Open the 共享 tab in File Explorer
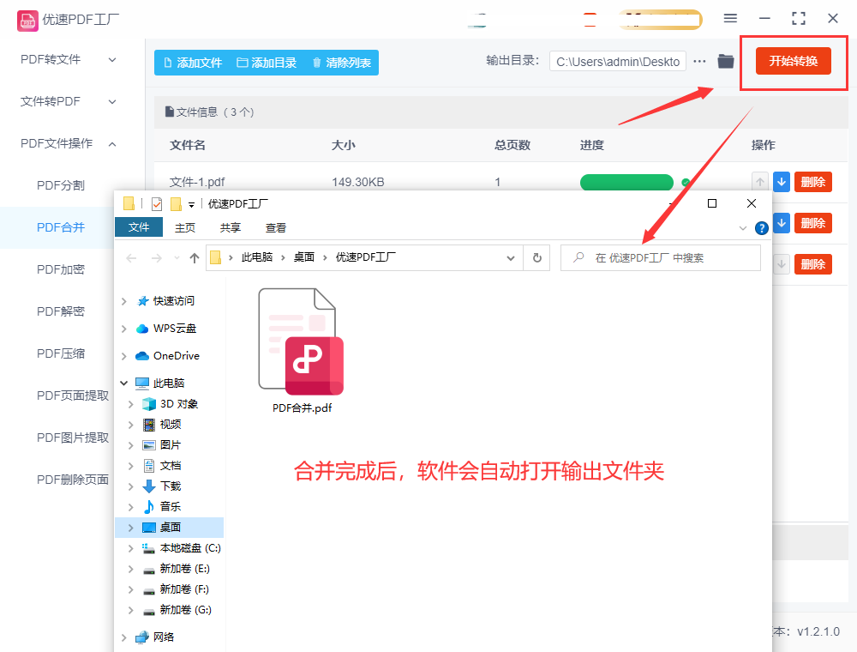 click(x=230, y=227)
